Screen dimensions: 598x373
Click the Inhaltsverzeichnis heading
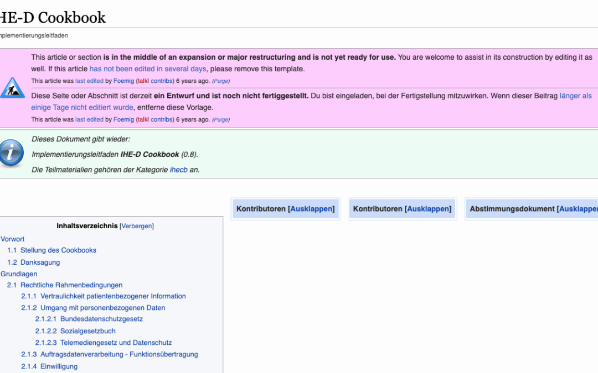pyautogui.click(x=87, y=226)
